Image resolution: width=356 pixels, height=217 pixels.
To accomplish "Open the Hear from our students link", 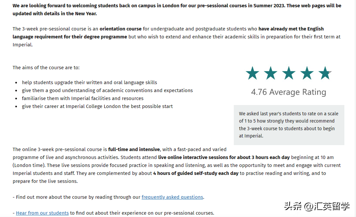I will [x=42, y=213].
